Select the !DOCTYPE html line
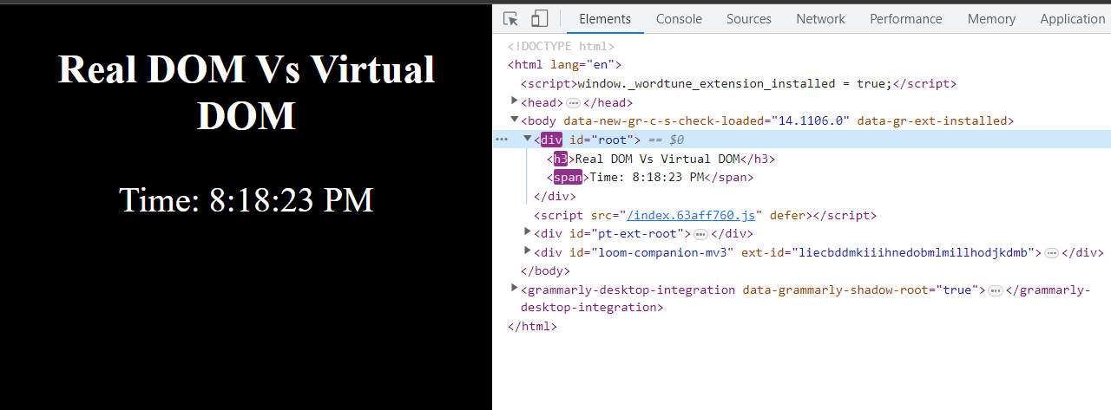The height and width of the screenshot is (410, 1111). click(561, 47)
